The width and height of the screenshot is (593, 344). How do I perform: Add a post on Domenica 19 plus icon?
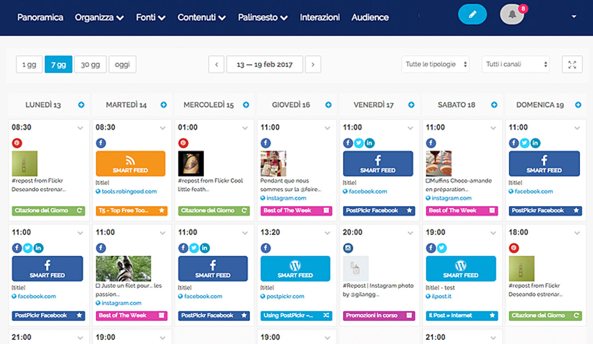click(578, 105)
